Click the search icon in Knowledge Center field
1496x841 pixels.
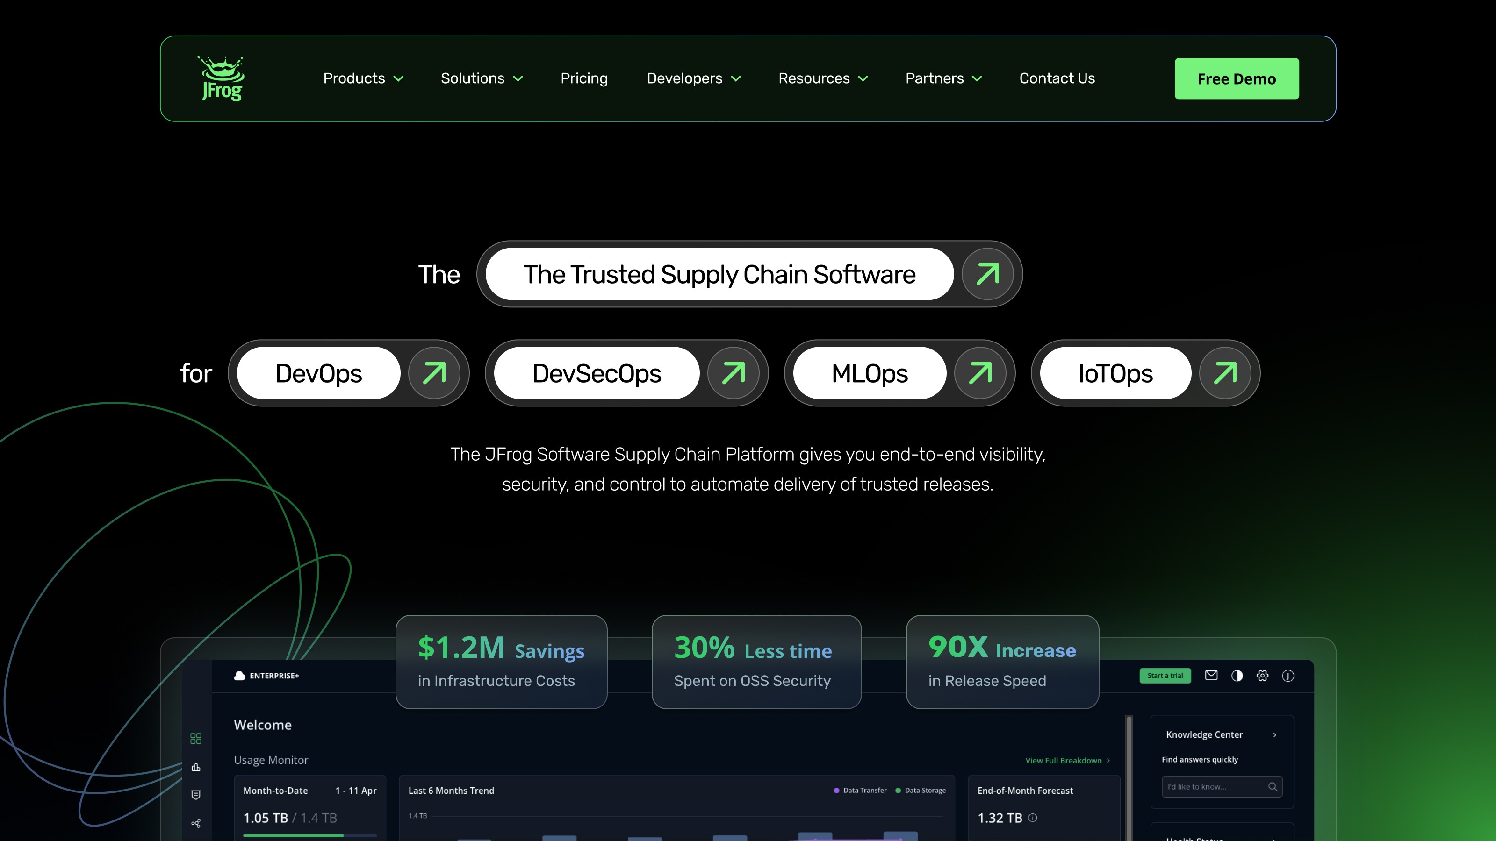(x=1273, y=786)
